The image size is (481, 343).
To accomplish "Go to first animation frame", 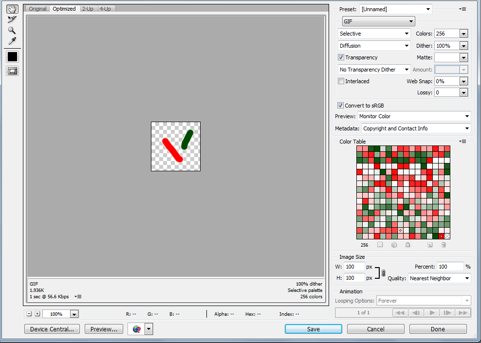I will click(400, 313).
